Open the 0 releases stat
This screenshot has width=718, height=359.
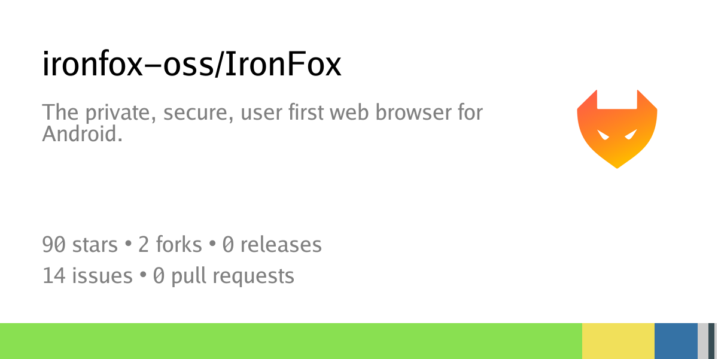click(x=272, y=245)
